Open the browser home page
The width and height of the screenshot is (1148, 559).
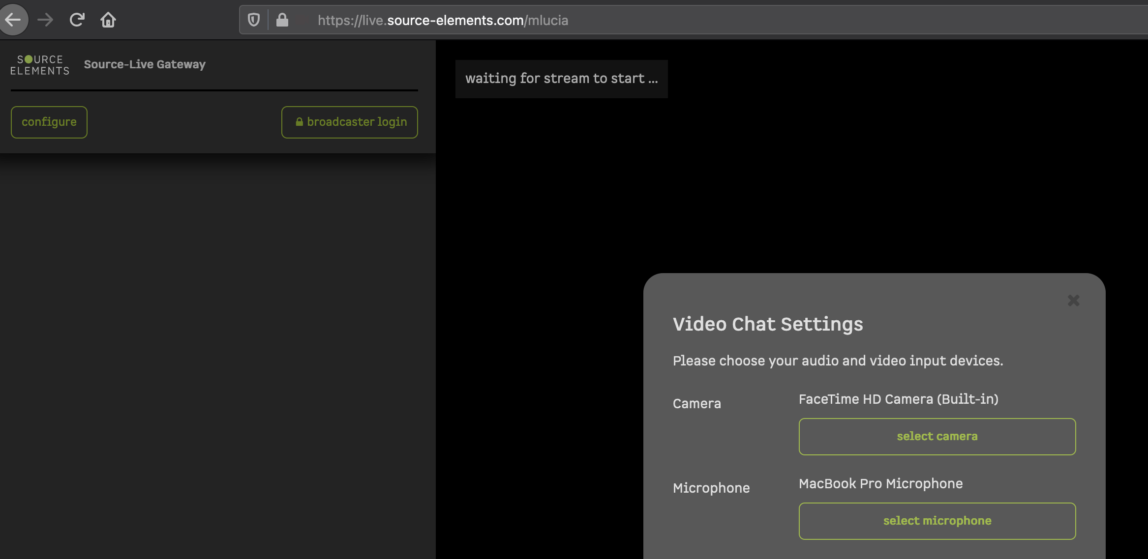coord(108,20)
